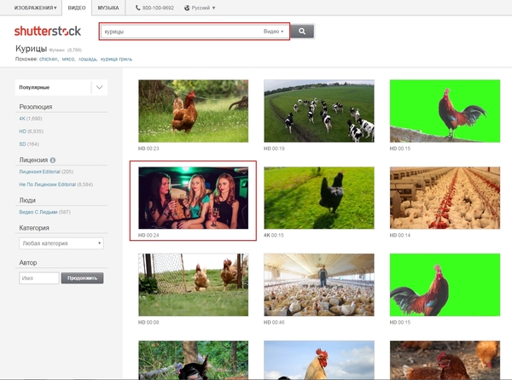Click the лошадь related search link
512x380 pixels.
88,59
